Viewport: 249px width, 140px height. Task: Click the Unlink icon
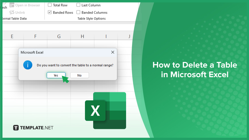tap(12, 12)
